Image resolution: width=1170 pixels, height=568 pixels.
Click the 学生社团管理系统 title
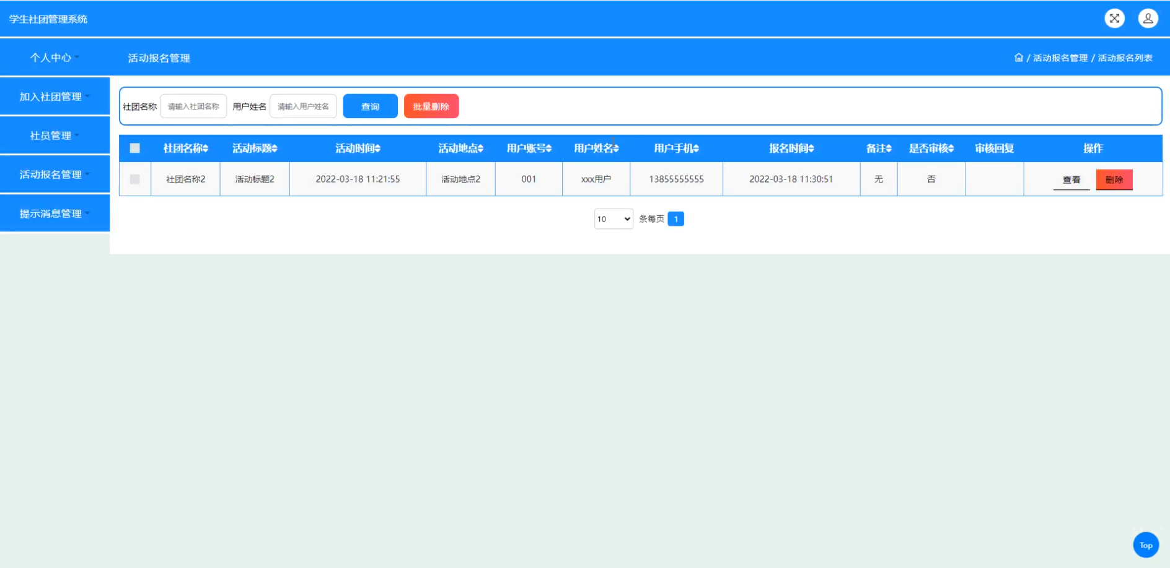coord(48,19)
